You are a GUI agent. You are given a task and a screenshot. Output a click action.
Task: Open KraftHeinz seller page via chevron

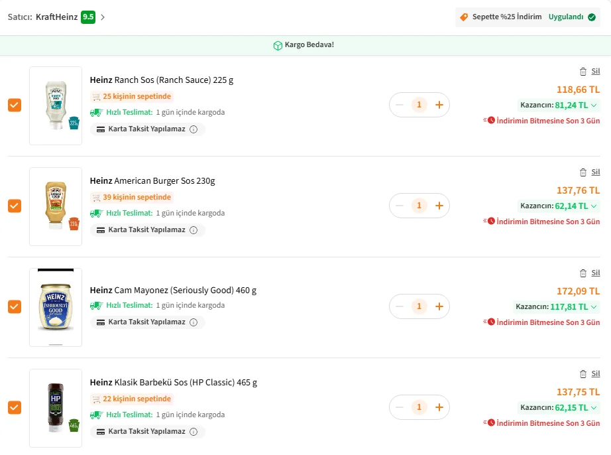[103, 17]
